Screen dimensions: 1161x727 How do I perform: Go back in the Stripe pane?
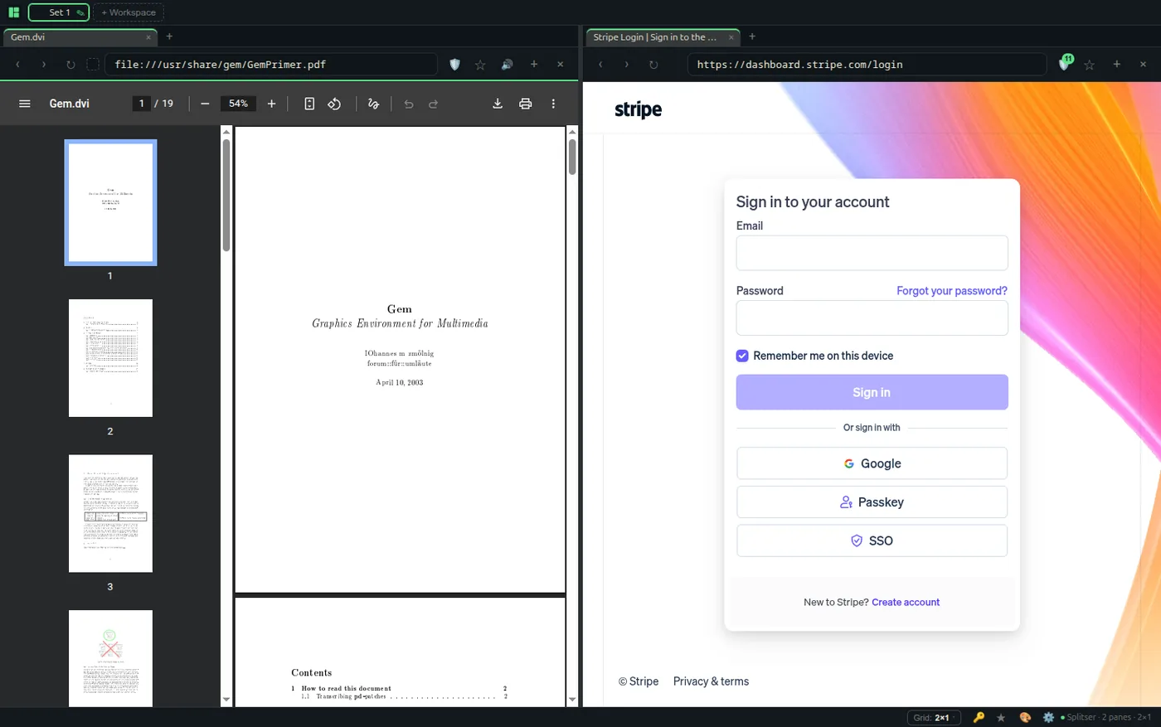600,64
